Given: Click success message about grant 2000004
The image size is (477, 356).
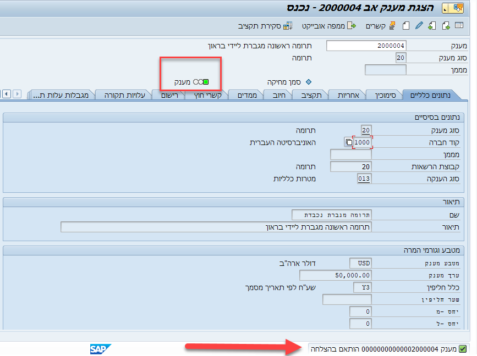Looking at the screenshot, I should (x=383, y=349).
